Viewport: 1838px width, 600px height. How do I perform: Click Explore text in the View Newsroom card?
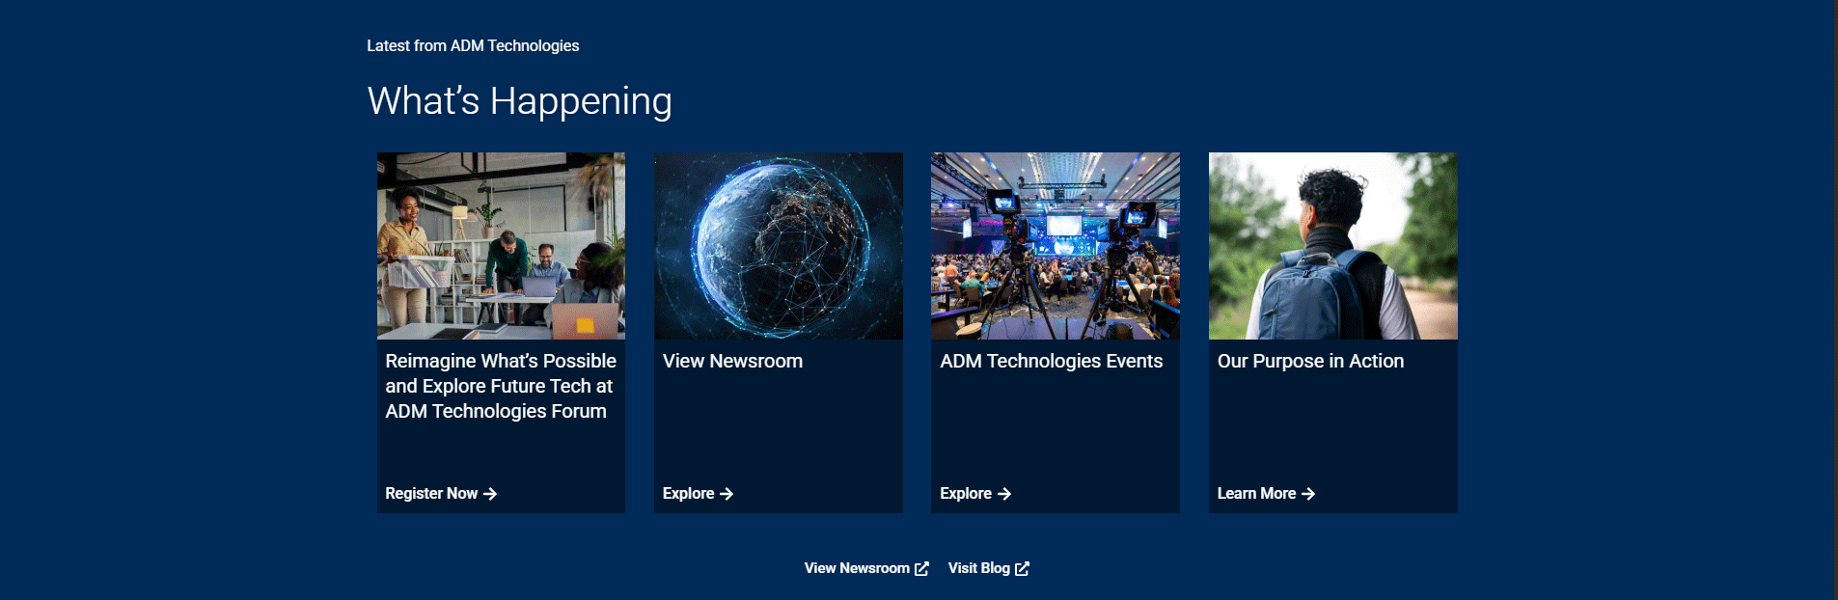688,494
